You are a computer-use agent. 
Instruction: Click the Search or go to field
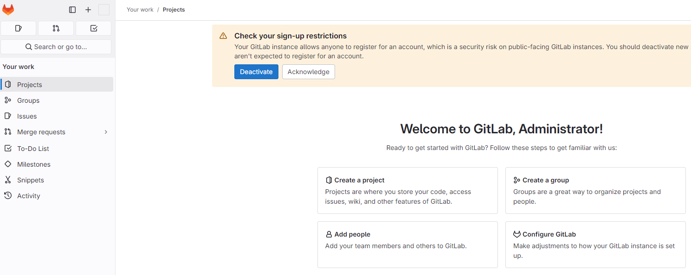click(x=56, y=47)
